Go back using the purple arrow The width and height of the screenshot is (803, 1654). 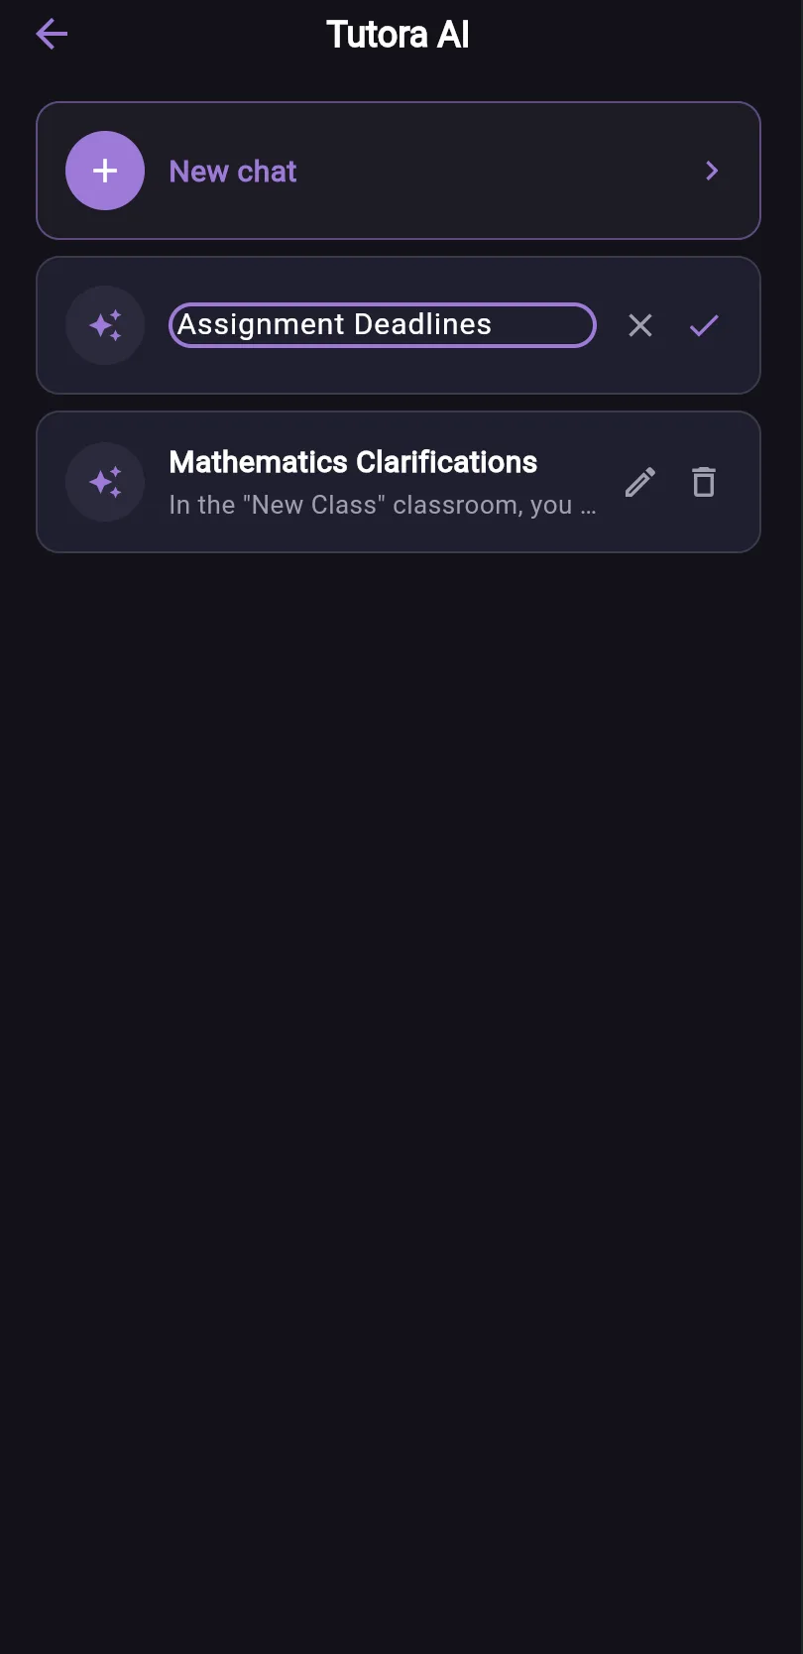[x=52, y=35]
